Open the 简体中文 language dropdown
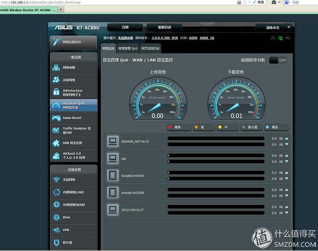 pyautogui.click(x=273, y=27)
